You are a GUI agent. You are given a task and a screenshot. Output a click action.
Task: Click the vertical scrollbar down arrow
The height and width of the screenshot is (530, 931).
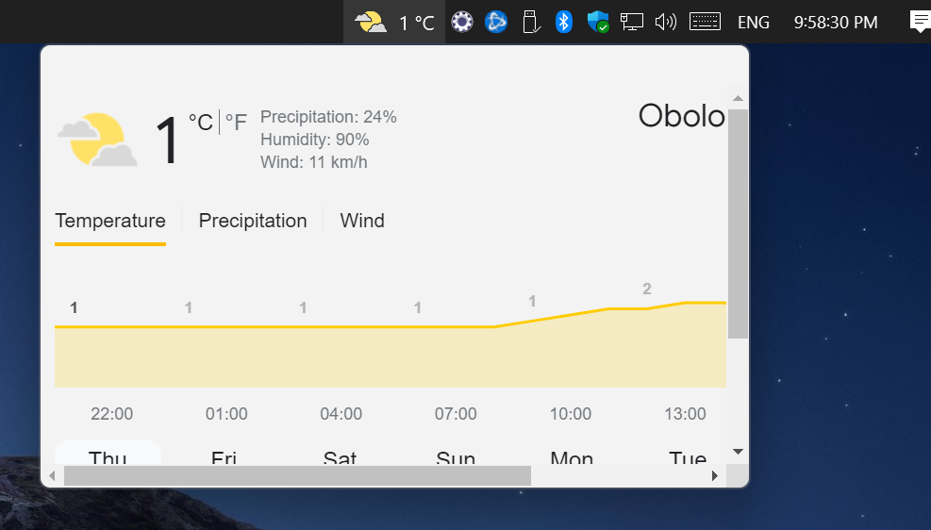click(738, 452)
